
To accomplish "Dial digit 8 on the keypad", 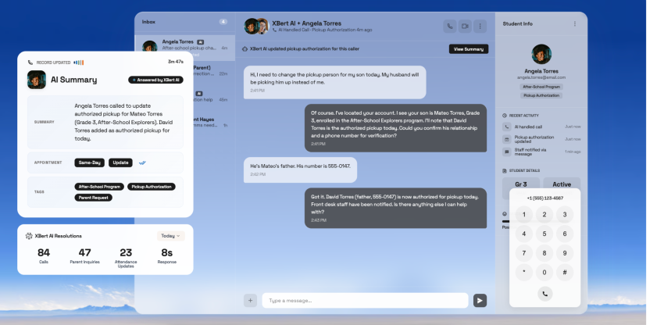I will click(x=544, y=253).
